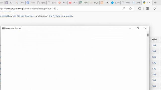The height and width of the screenshot is (90, 161).
Task: Open the browser Extensions puzzle icon
Action: [x=139, y=8]
